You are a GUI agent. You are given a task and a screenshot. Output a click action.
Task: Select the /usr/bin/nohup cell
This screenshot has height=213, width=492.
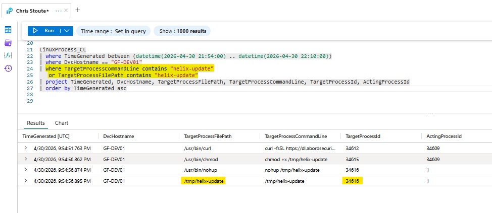point(201,170)
